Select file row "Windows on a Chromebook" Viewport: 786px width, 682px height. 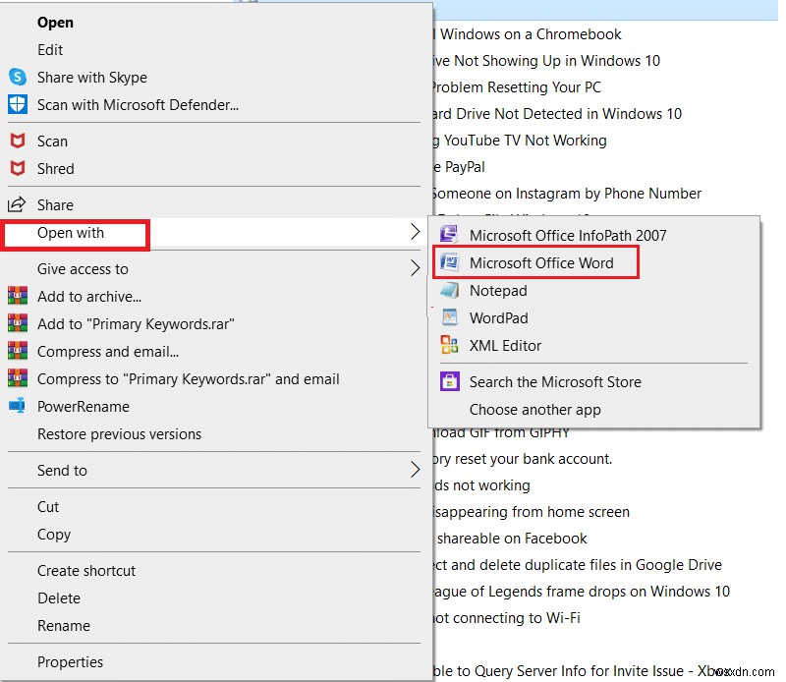[x=528, y=34]
